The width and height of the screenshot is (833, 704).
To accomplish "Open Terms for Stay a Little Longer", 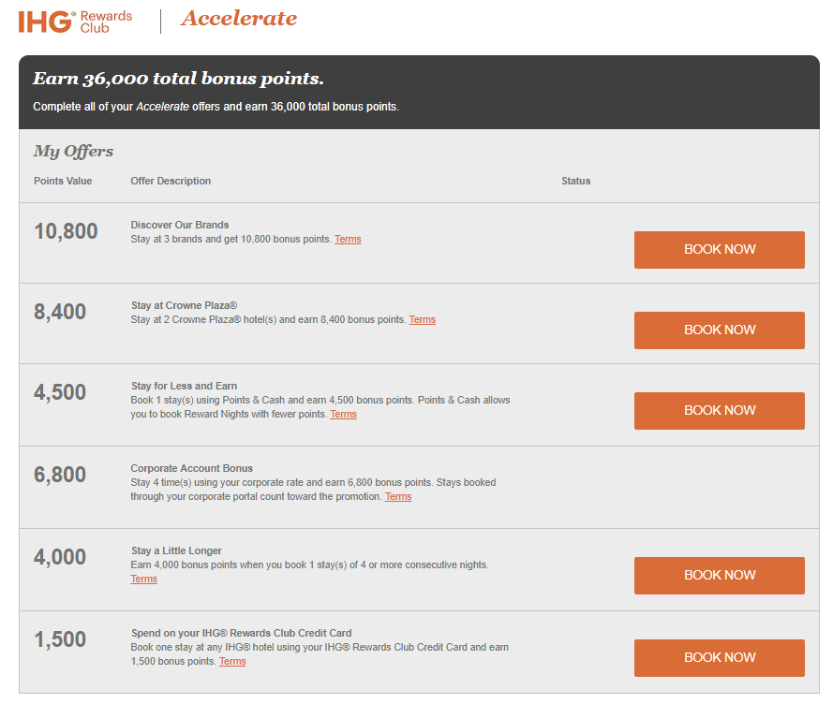I will click(x=144, y=579).
